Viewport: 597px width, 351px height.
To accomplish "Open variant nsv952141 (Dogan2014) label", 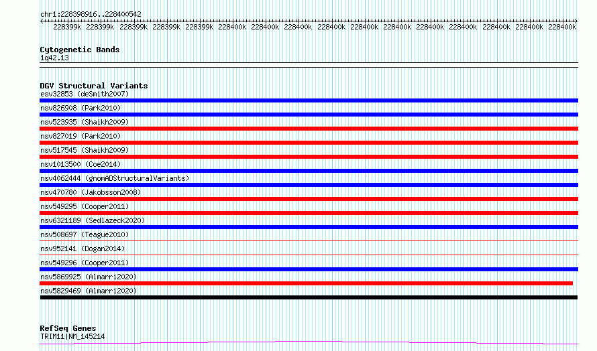I will tap(83, 249).
